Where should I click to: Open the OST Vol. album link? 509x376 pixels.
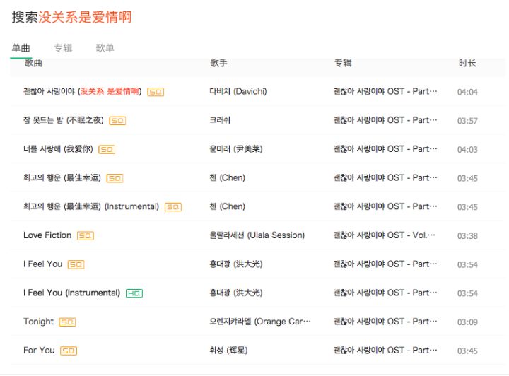(385, 235)
